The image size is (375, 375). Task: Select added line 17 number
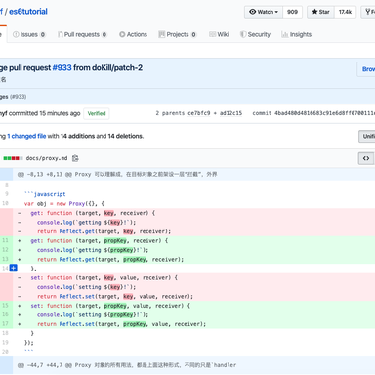tap(6, 324)
